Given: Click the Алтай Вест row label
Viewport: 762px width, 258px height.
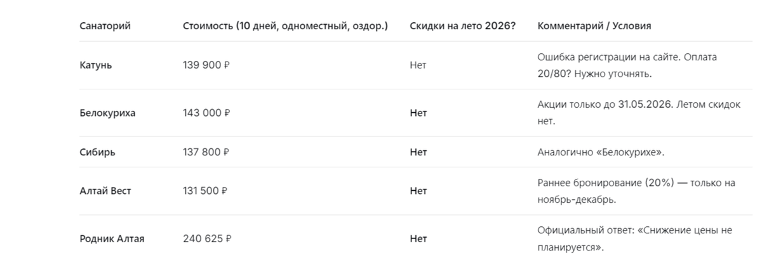Looking at the screenshot, I should click(x=105, y=191).
